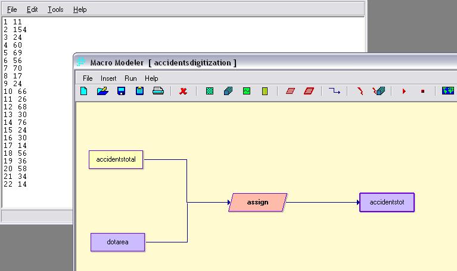Open the Insert menu in Macro Modeler
The height and width of the screenshot is (271, 457).
pos(108,78)
